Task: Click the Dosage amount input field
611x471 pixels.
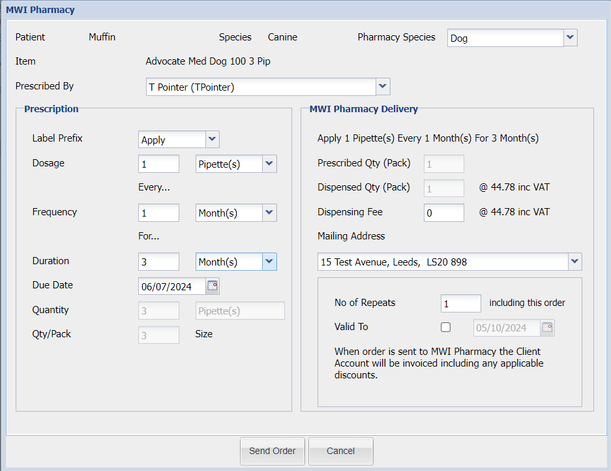Action: point(158,164)
